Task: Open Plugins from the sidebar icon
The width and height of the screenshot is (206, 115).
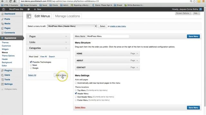Action: [x=2, y=70]
